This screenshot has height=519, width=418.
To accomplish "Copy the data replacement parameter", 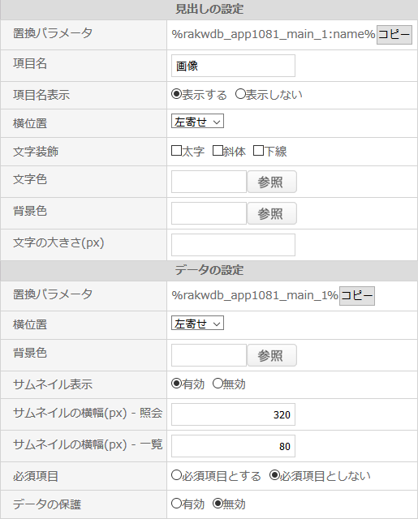I will point(357,296).
